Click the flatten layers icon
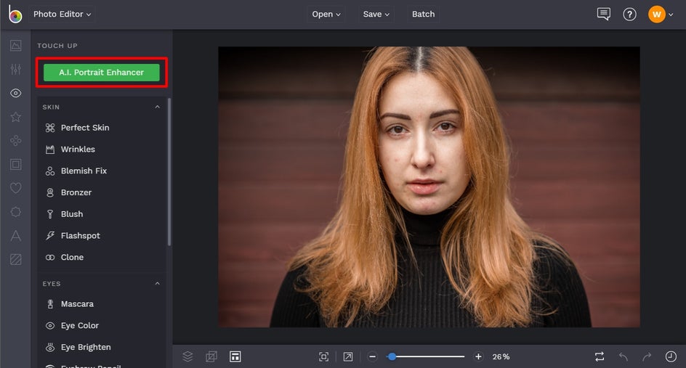The image size is (686, 368). pyautogui.click(x=211, y=356)
